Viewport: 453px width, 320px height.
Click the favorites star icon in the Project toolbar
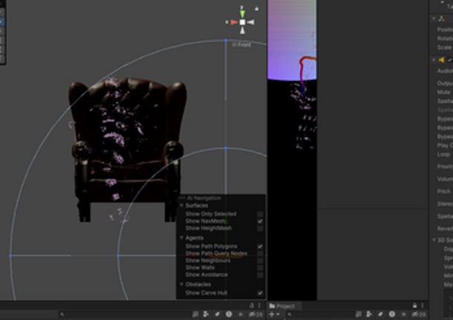(404, 314)
